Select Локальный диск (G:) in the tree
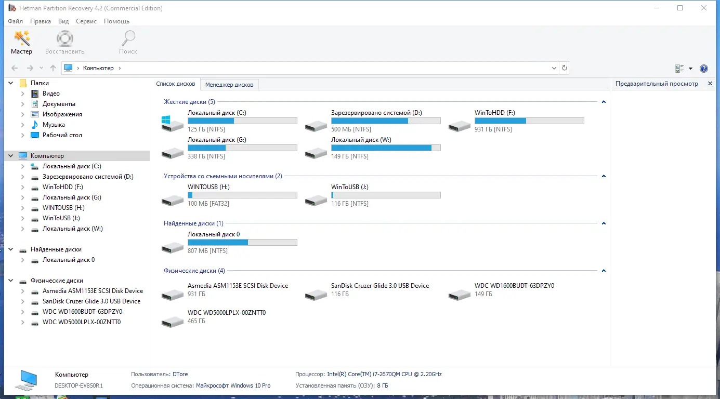This screenshot has width=720, height=399. point(72,197)
